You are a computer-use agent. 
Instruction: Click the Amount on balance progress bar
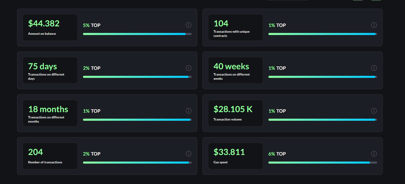tap(137, 34)
